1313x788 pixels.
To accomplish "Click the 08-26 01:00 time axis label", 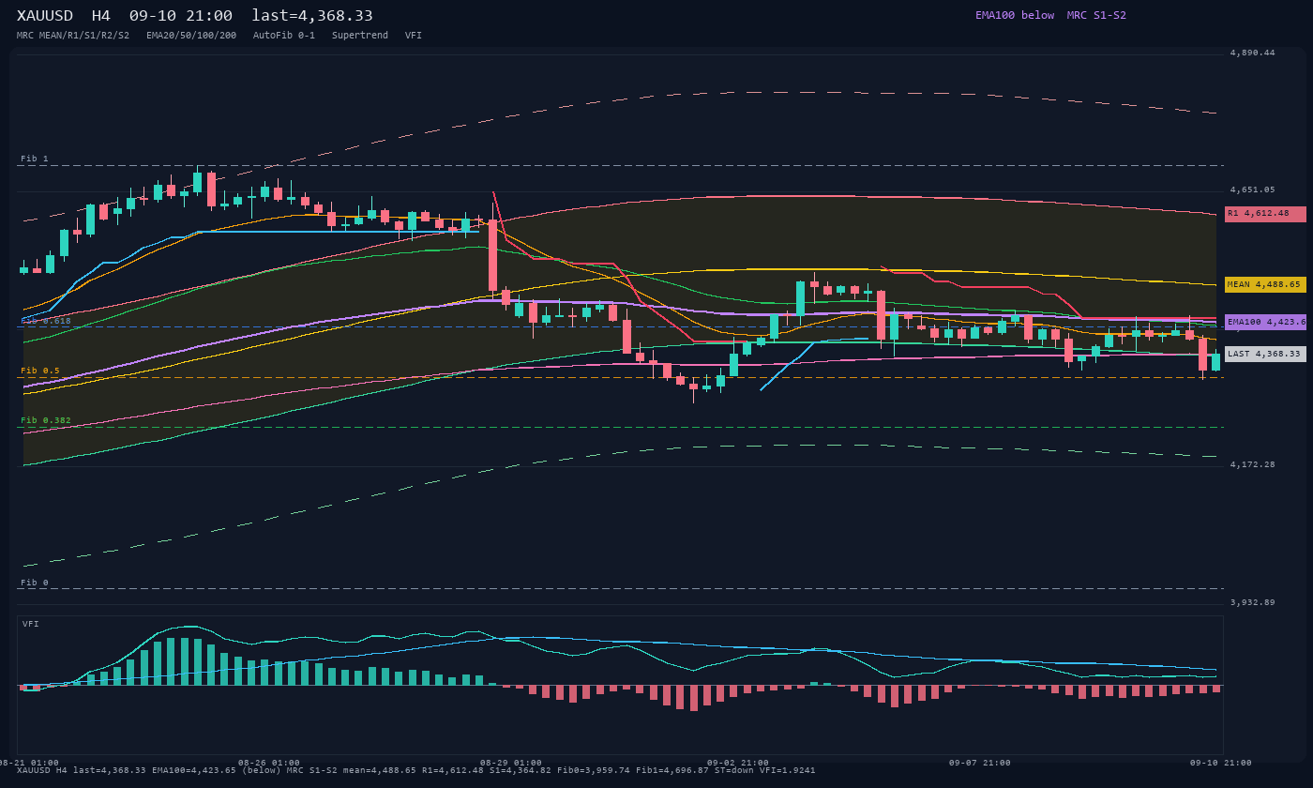I will tap(269, 763).
